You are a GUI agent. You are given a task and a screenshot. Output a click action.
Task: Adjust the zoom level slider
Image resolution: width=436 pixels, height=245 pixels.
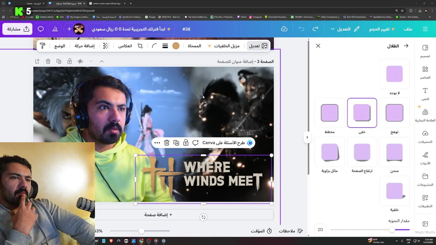pyautogui.click(x=140, y=231)
